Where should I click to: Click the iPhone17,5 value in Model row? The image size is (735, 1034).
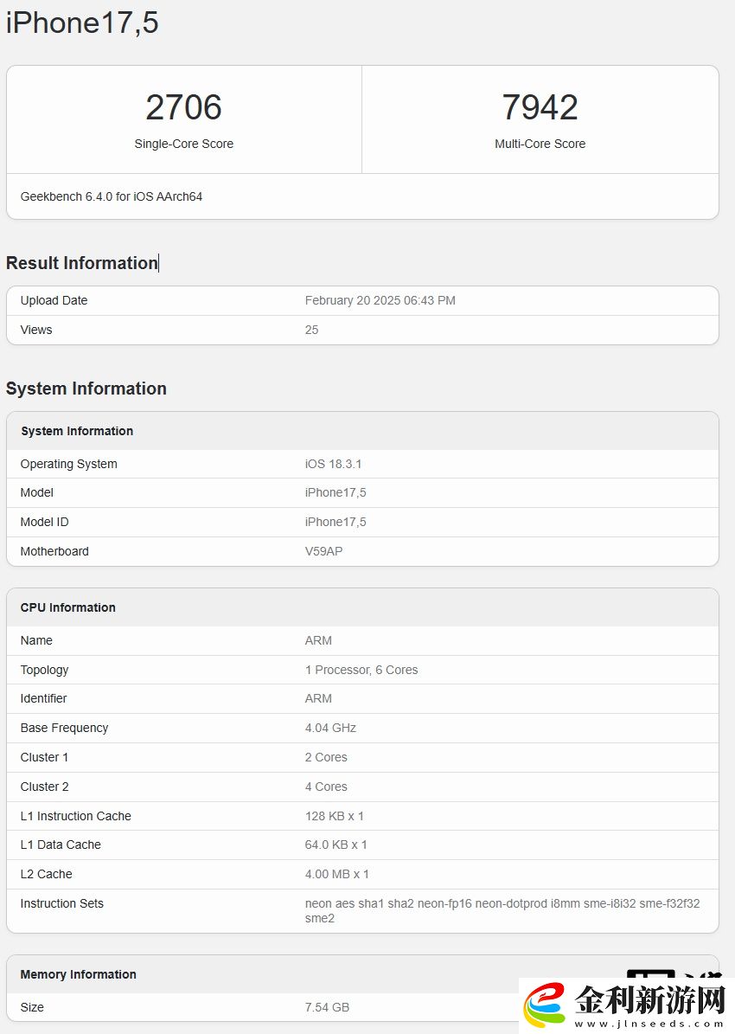point(336,492)
